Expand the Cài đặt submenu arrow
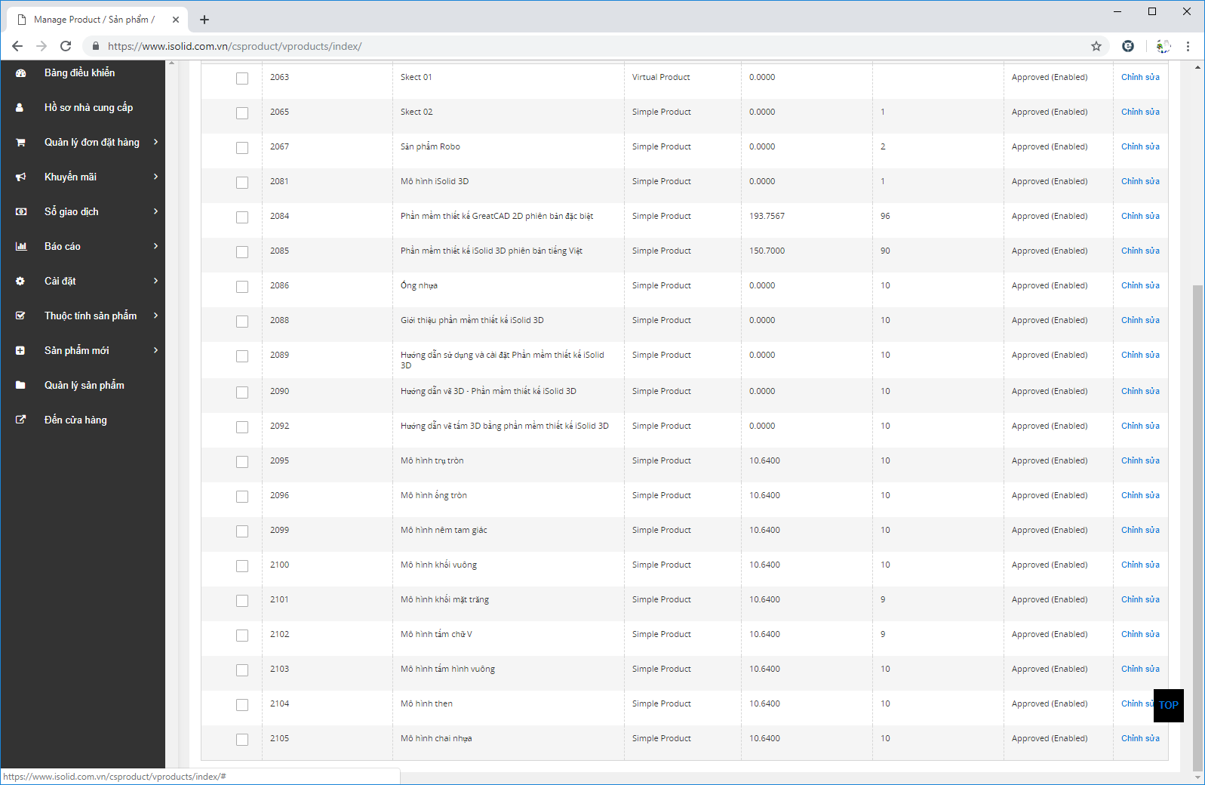 point(156,281)
